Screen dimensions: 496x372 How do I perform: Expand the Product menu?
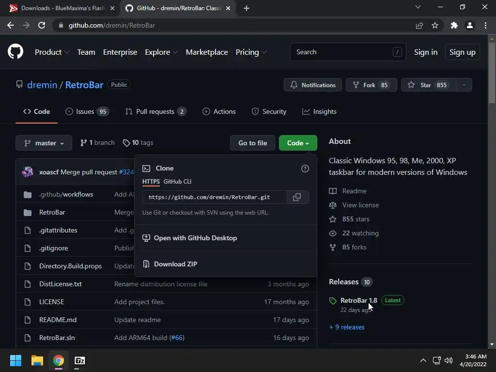[52, 52]
